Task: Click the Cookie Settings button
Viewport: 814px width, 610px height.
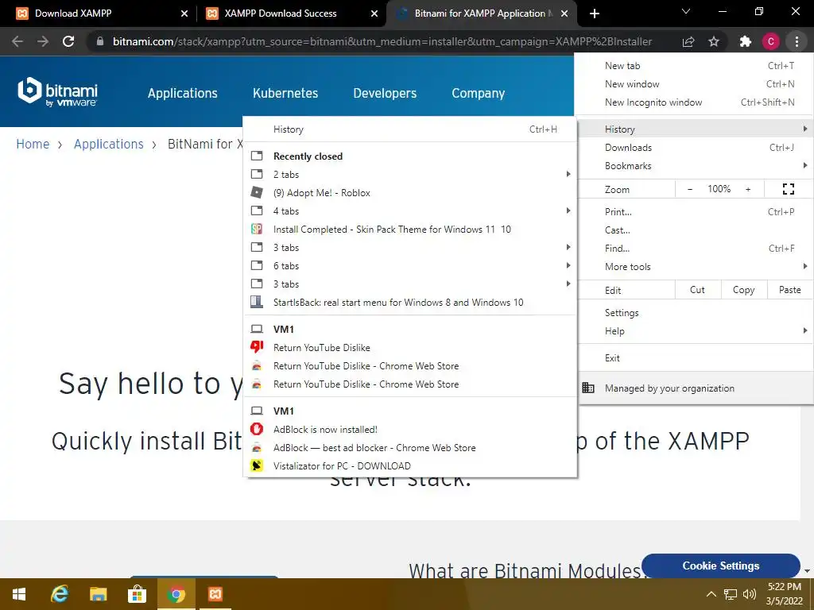Action: (720, 566)
